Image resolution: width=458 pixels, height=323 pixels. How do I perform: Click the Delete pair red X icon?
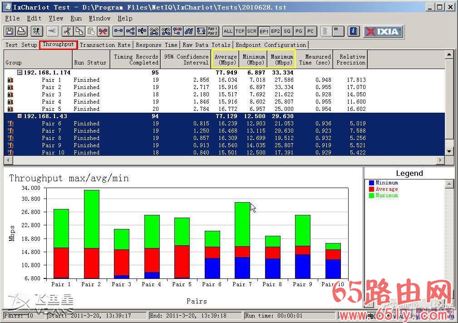103,31
